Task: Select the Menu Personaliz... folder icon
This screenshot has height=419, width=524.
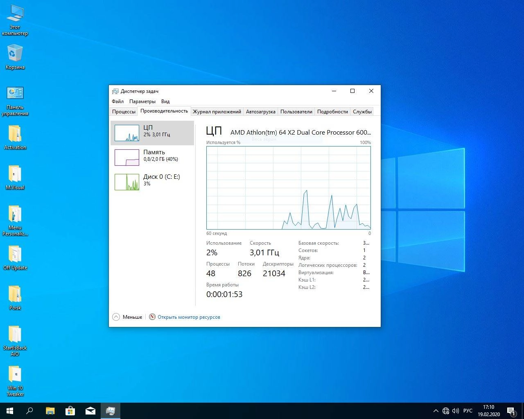Action: [15, 221]
